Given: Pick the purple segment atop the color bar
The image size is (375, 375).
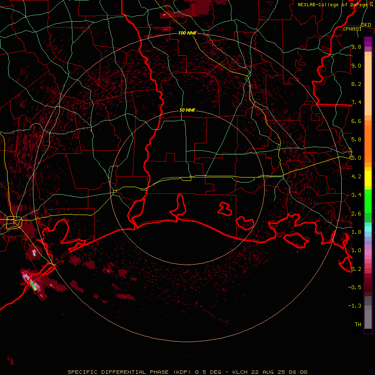Looking at the screenshot, I should pyautogui.click(x=368, y=42).
